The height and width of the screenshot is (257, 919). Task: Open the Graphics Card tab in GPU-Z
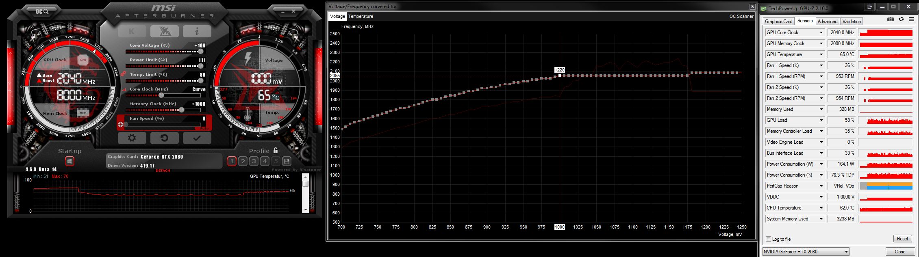click(778, 22)
